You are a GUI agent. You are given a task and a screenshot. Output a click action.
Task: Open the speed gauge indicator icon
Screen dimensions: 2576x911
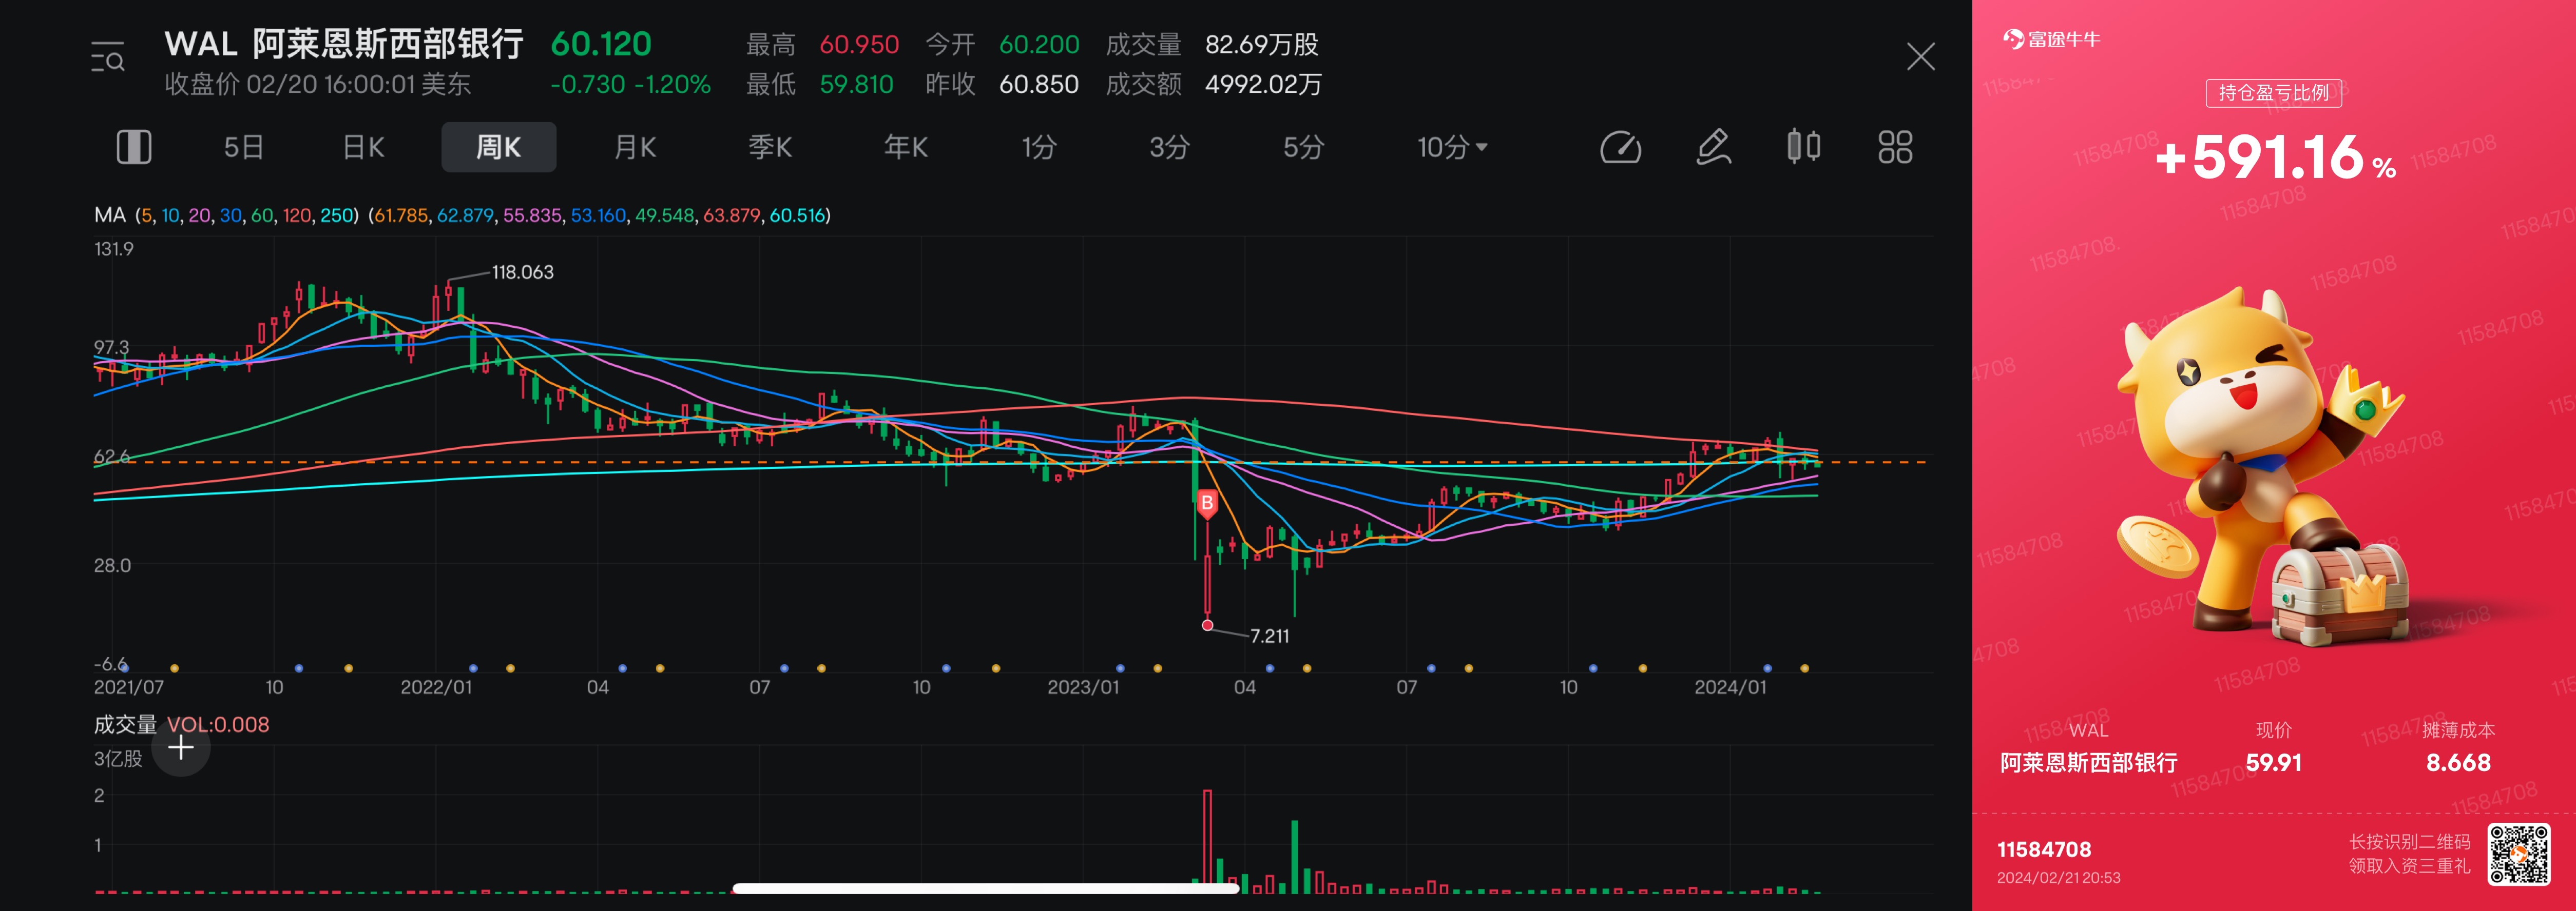pyautogui.click(x=1620, y=148)
